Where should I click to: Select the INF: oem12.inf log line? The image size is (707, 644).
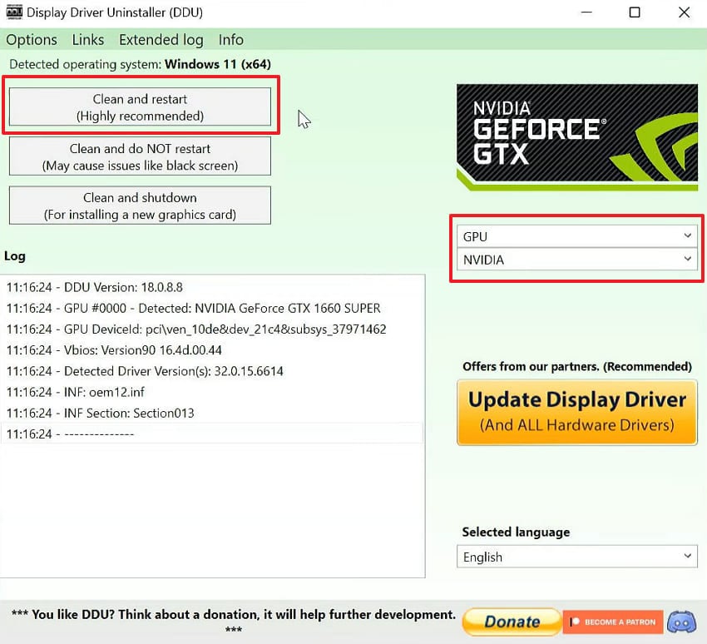[x=212, y=392]
